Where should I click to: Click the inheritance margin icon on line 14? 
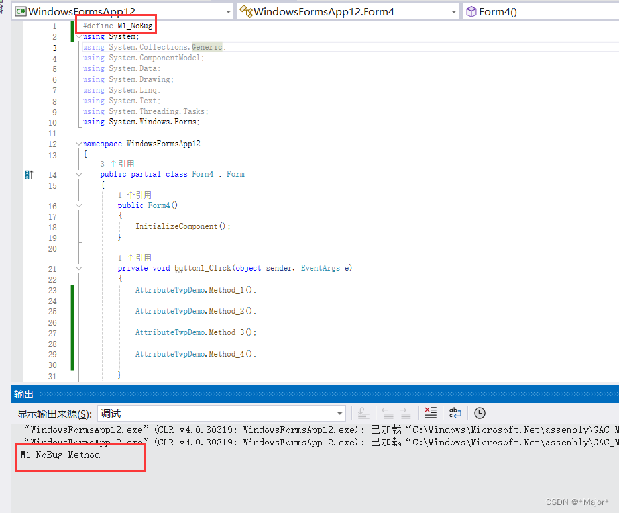click(28, 175)
